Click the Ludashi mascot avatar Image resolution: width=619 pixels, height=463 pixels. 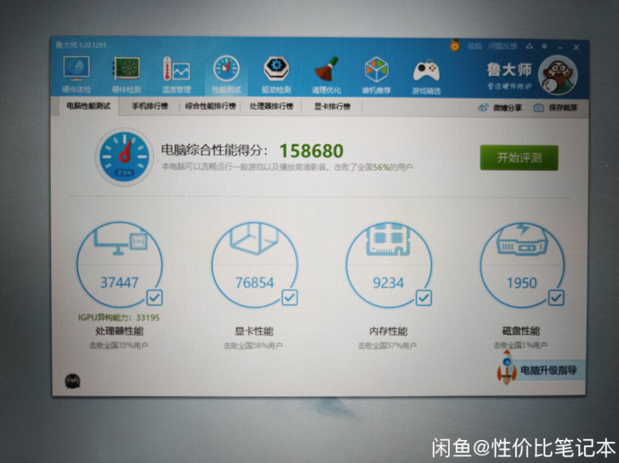(558, 75)
